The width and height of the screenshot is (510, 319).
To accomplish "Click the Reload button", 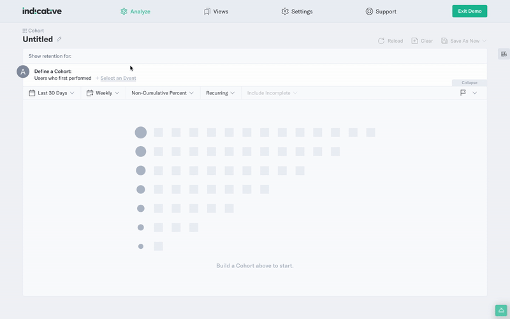I will 390,41.
